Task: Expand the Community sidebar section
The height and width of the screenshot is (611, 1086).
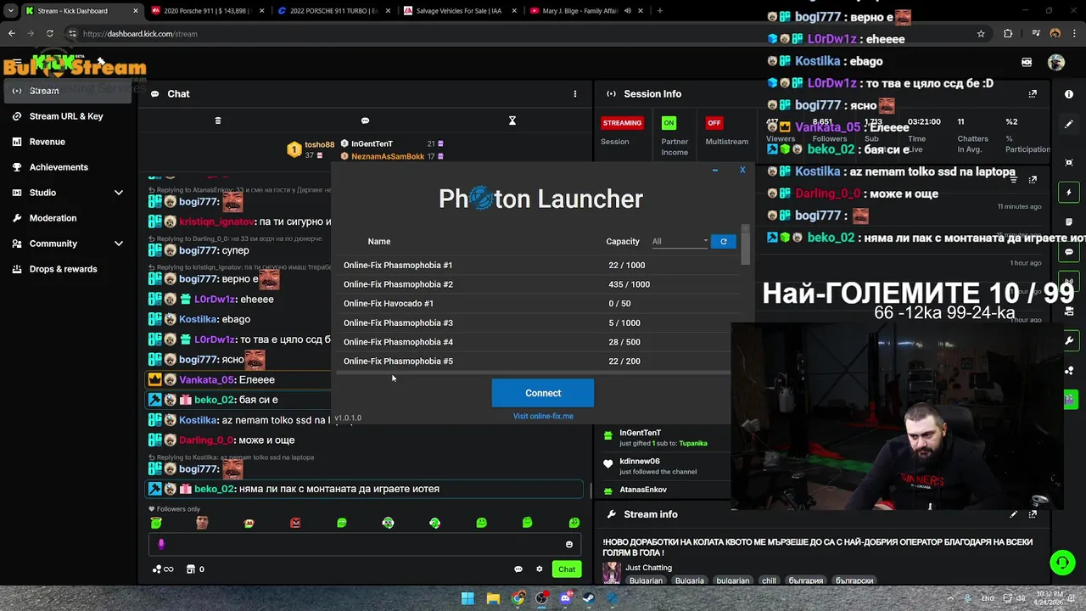Action: (68, 244)
